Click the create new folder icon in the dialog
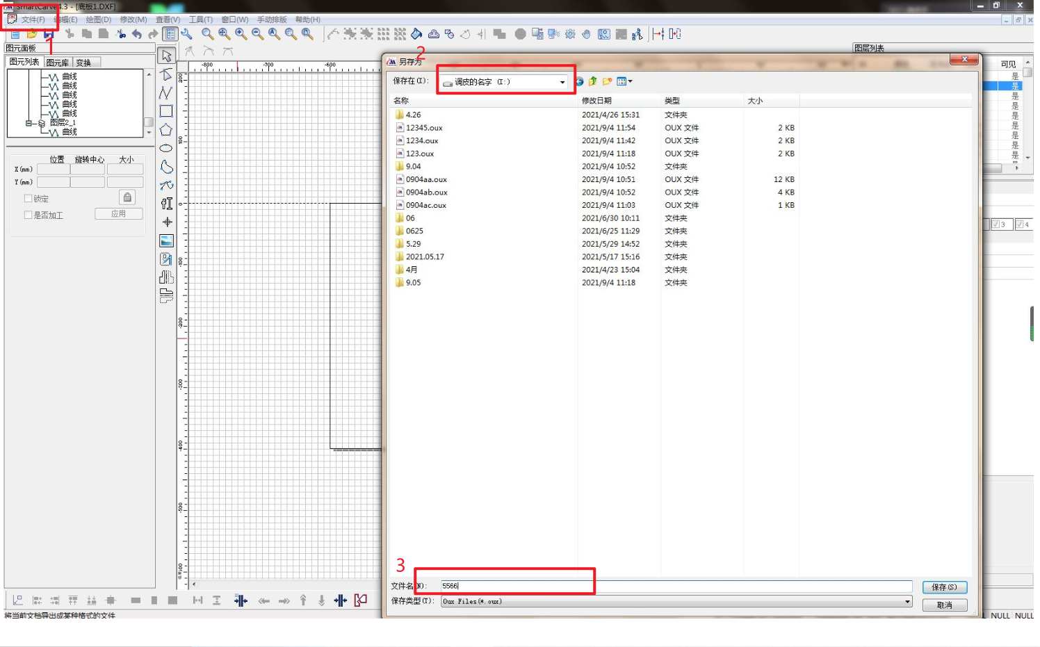Screen dimensions: 1040x647 click(x=607, y=81)
